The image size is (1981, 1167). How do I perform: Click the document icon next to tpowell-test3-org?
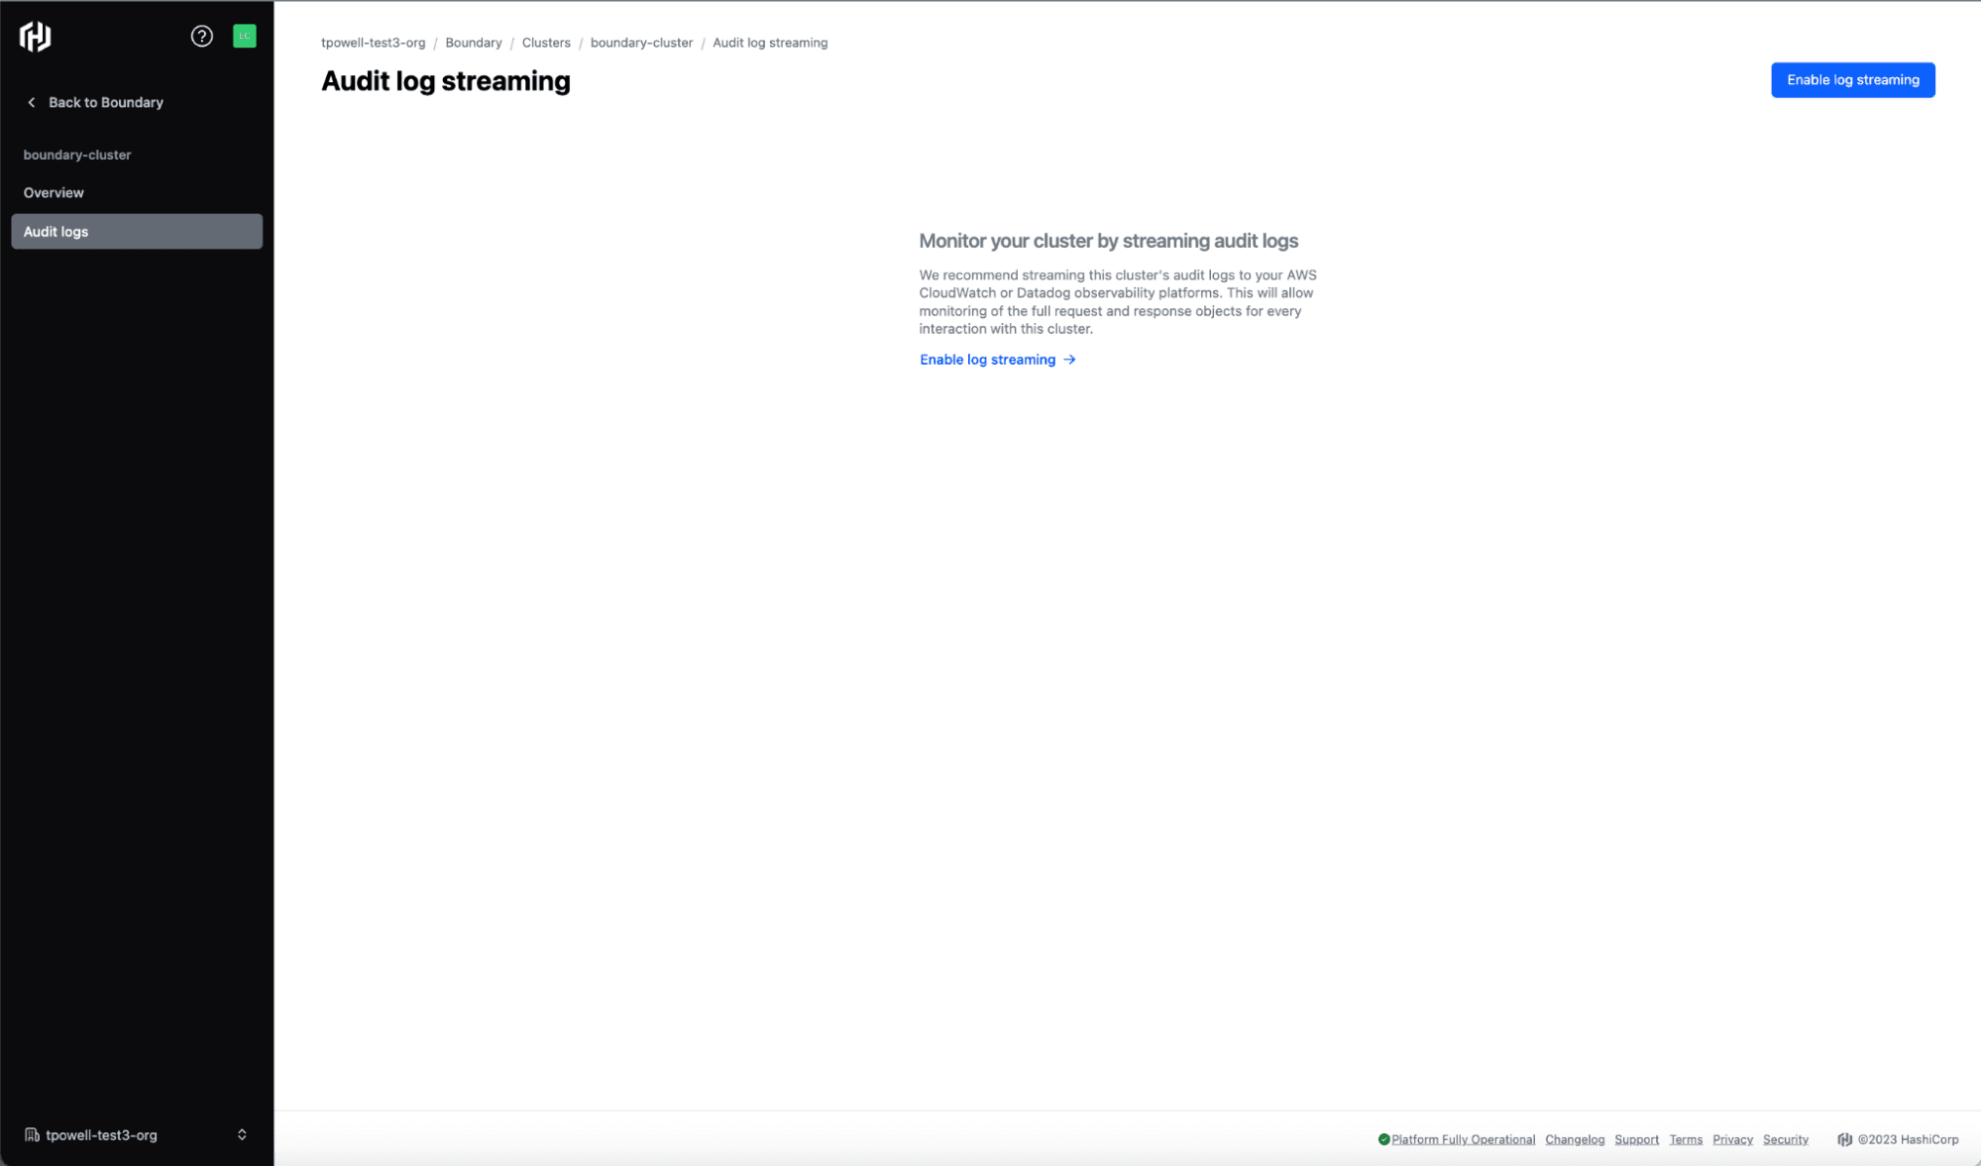pos(31,1135)
